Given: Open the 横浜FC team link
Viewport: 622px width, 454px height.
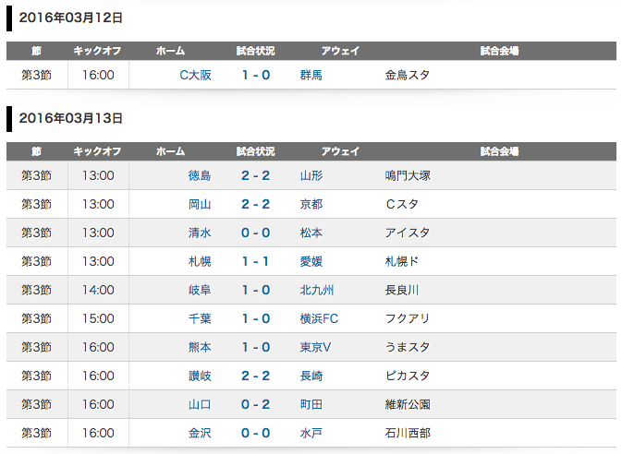Looking at the screenshot, I should click(319, 318).
